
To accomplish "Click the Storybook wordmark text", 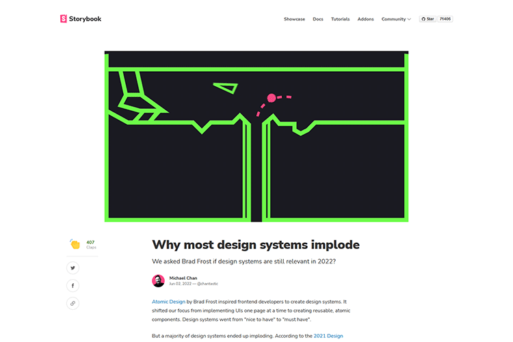I will coord(85,19).
